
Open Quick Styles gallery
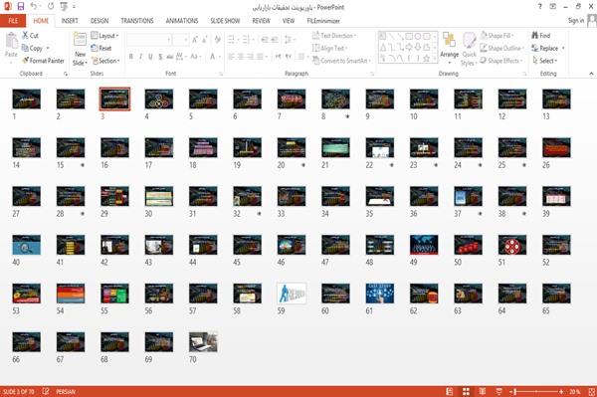coord(469,49)
